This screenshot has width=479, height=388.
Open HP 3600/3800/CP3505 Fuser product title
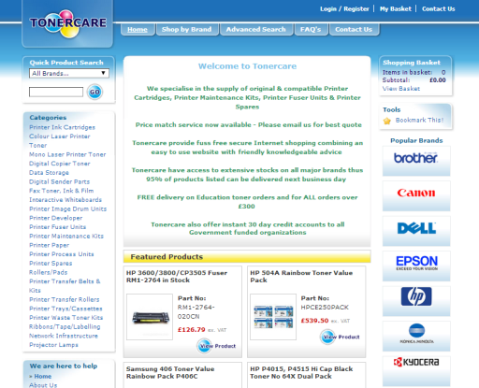177,276
